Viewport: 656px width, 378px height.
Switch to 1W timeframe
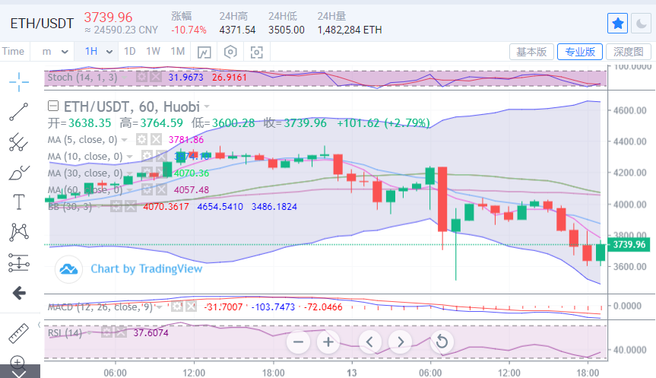pos(153,52)
